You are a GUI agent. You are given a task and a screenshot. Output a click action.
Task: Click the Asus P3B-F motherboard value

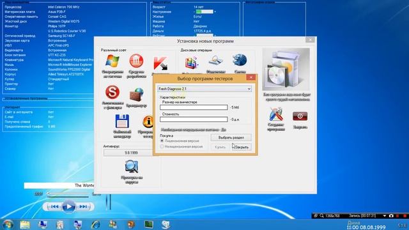pyautogui.click(x=57, y=11)
